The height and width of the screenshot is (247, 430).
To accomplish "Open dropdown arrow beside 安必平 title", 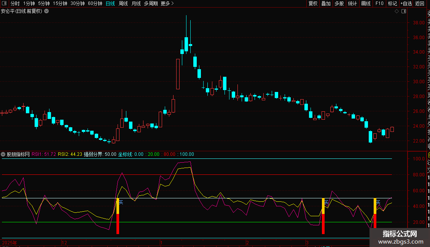I will click(47, 11).
